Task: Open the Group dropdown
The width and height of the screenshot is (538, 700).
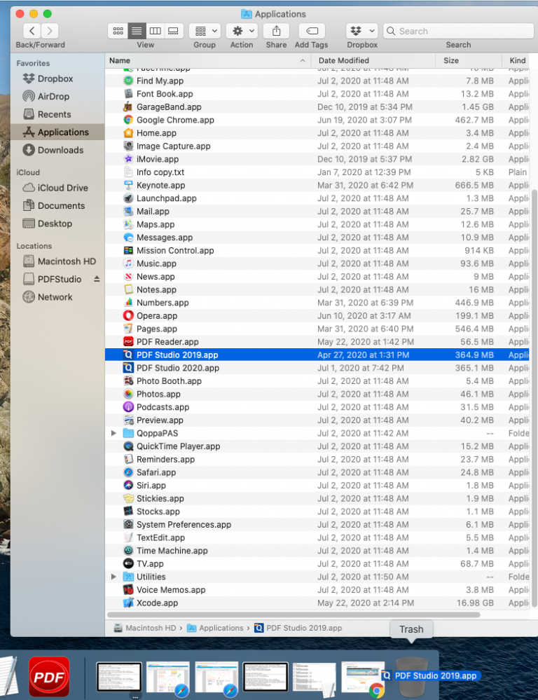Action: pyautogui.click(x=205, y=31)
